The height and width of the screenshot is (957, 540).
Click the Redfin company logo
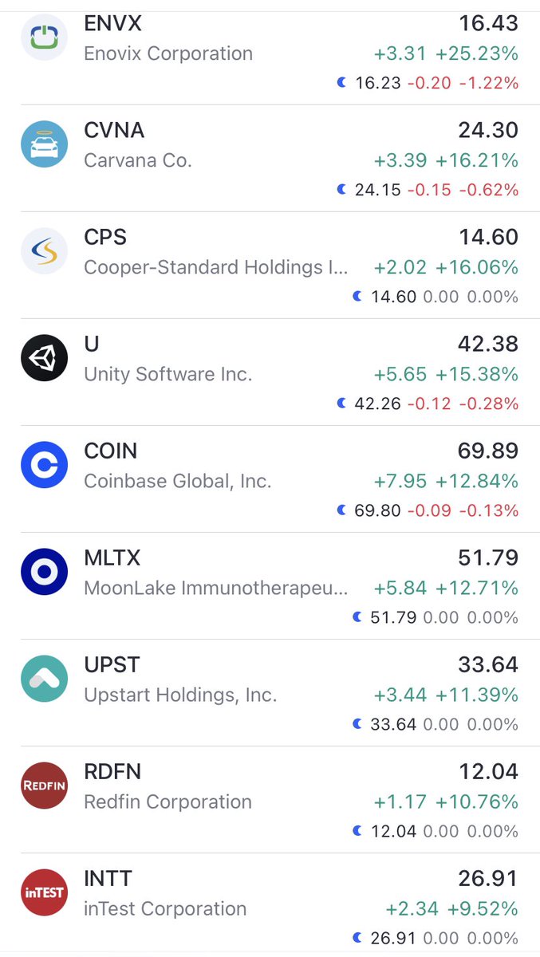pos(44,785)
